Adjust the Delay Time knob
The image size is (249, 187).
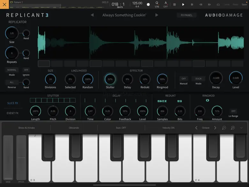(90, 111)
